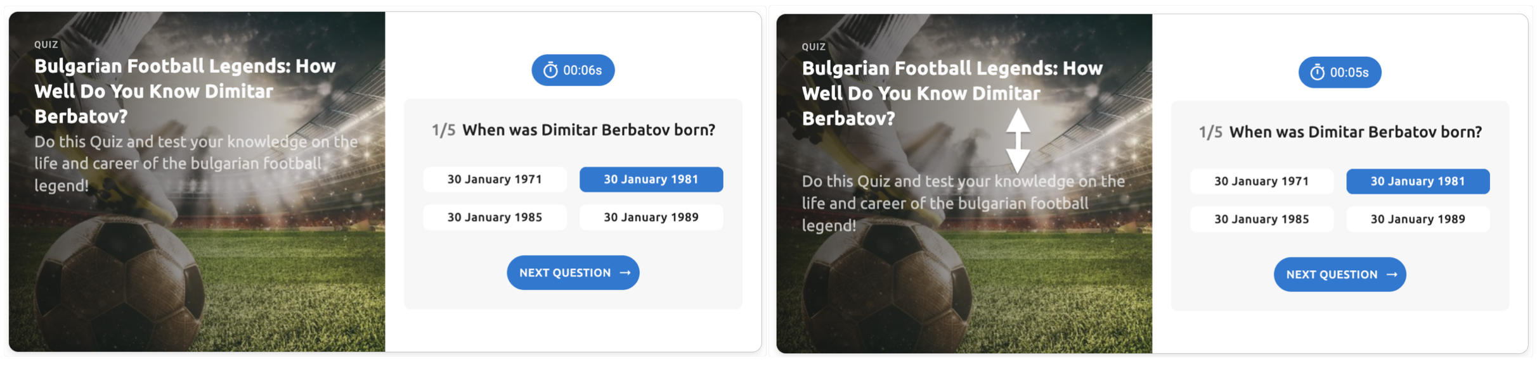Viewport: 1537px width, 367px height.
Task: Select 30 January 1989 in the 00:06s quiz
Action: [x=651, y=218]
